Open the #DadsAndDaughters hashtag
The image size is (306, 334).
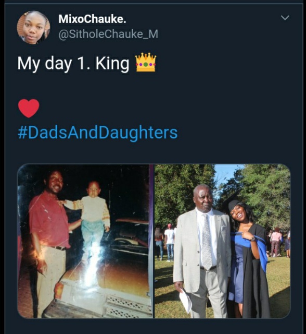[x=97, y=133]
